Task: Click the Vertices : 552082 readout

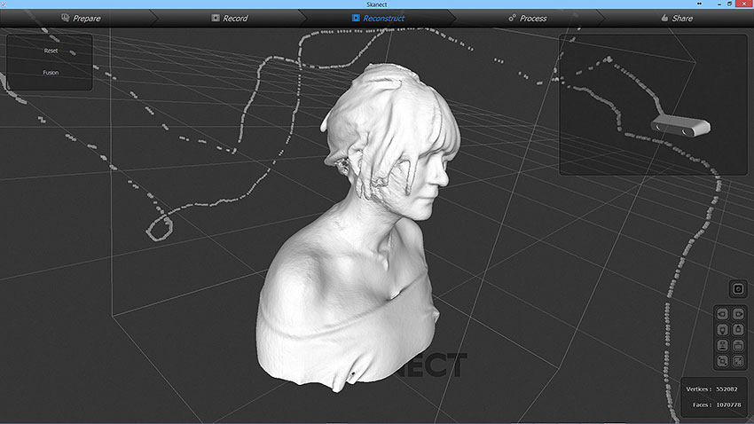Action: click(711, 389)
